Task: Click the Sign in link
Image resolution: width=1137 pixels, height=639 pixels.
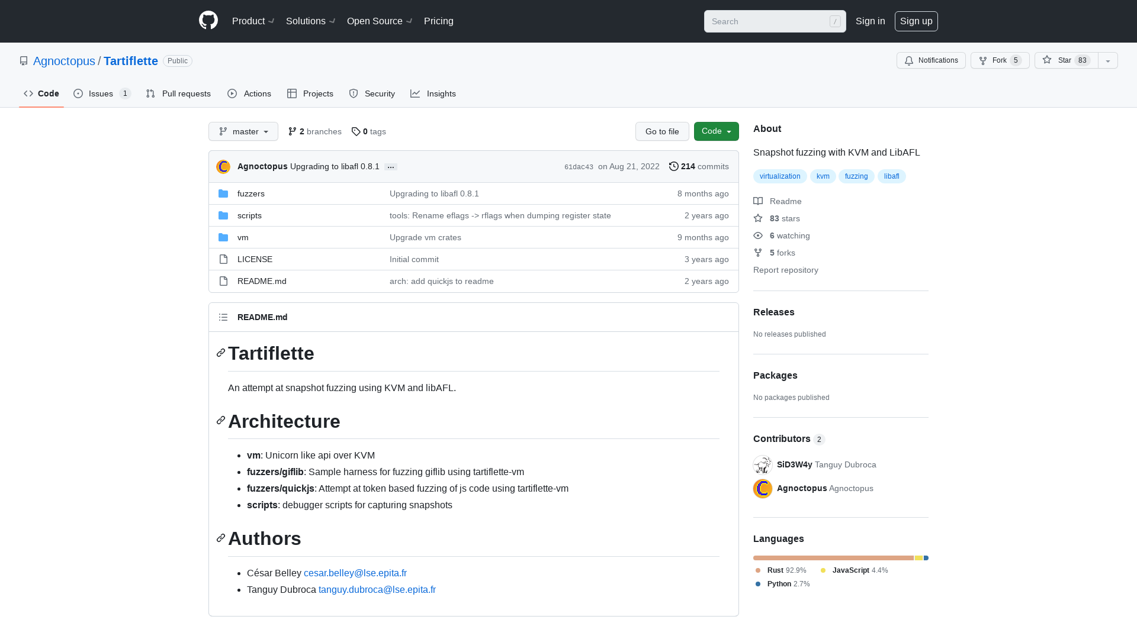Action: pos(871,21)
